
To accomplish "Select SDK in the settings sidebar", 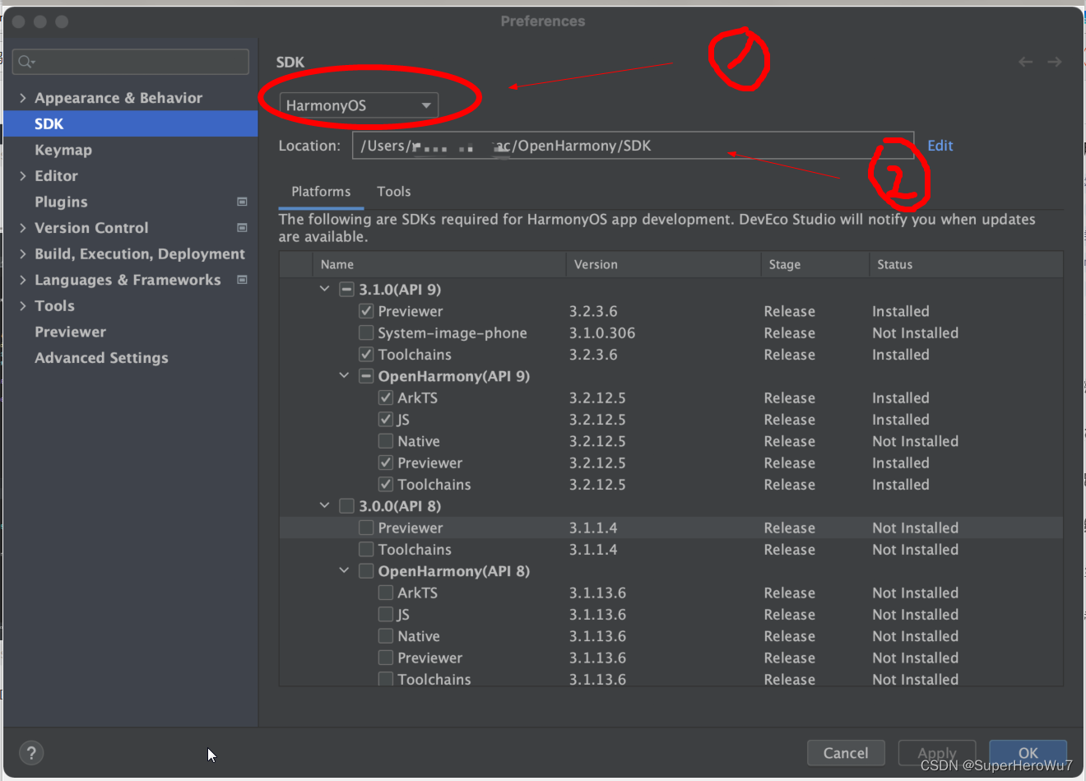I will click(131, 123).
